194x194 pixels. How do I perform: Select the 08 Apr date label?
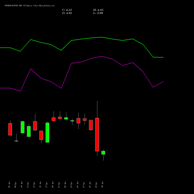[x=9, y=185]
